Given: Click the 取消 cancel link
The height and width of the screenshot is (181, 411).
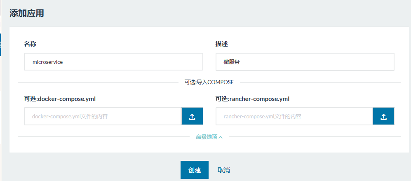Looking at the screenshot, I should (223, 170).
